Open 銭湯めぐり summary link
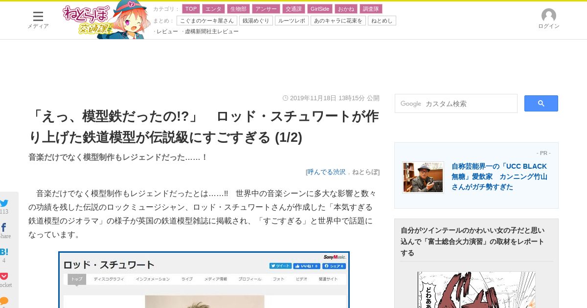 point(256,21)
